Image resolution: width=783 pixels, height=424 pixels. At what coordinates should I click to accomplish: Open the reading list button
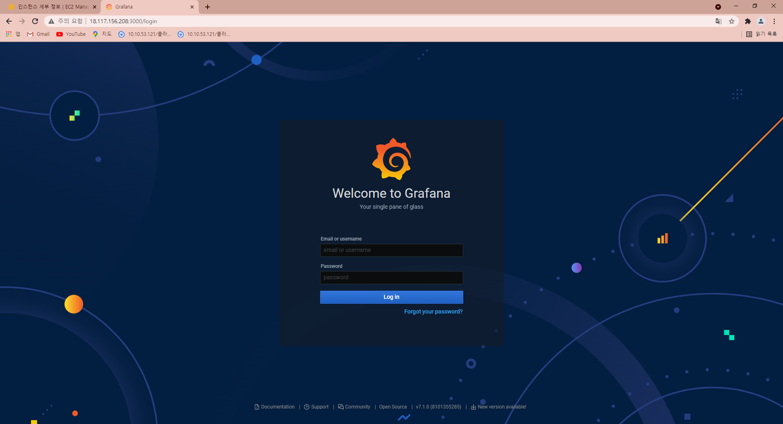[x=761, y=34]
